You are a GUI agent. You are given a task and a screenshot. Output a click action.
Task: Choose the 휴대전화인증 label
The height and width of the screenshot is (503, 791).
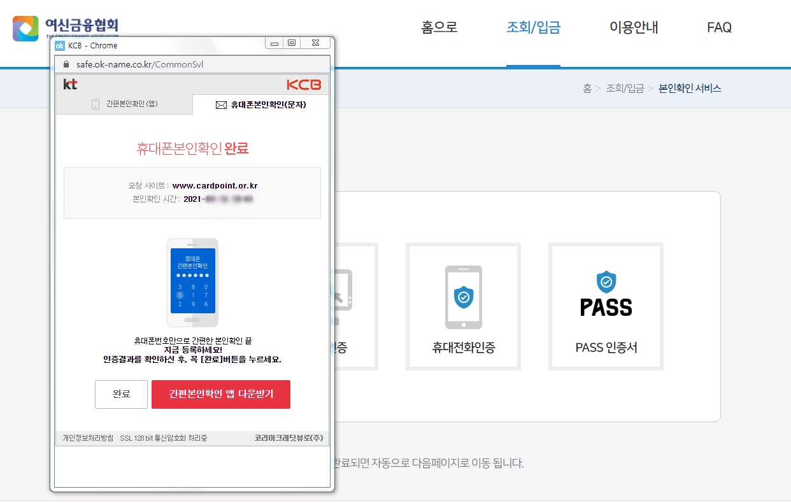pos(464,348)
